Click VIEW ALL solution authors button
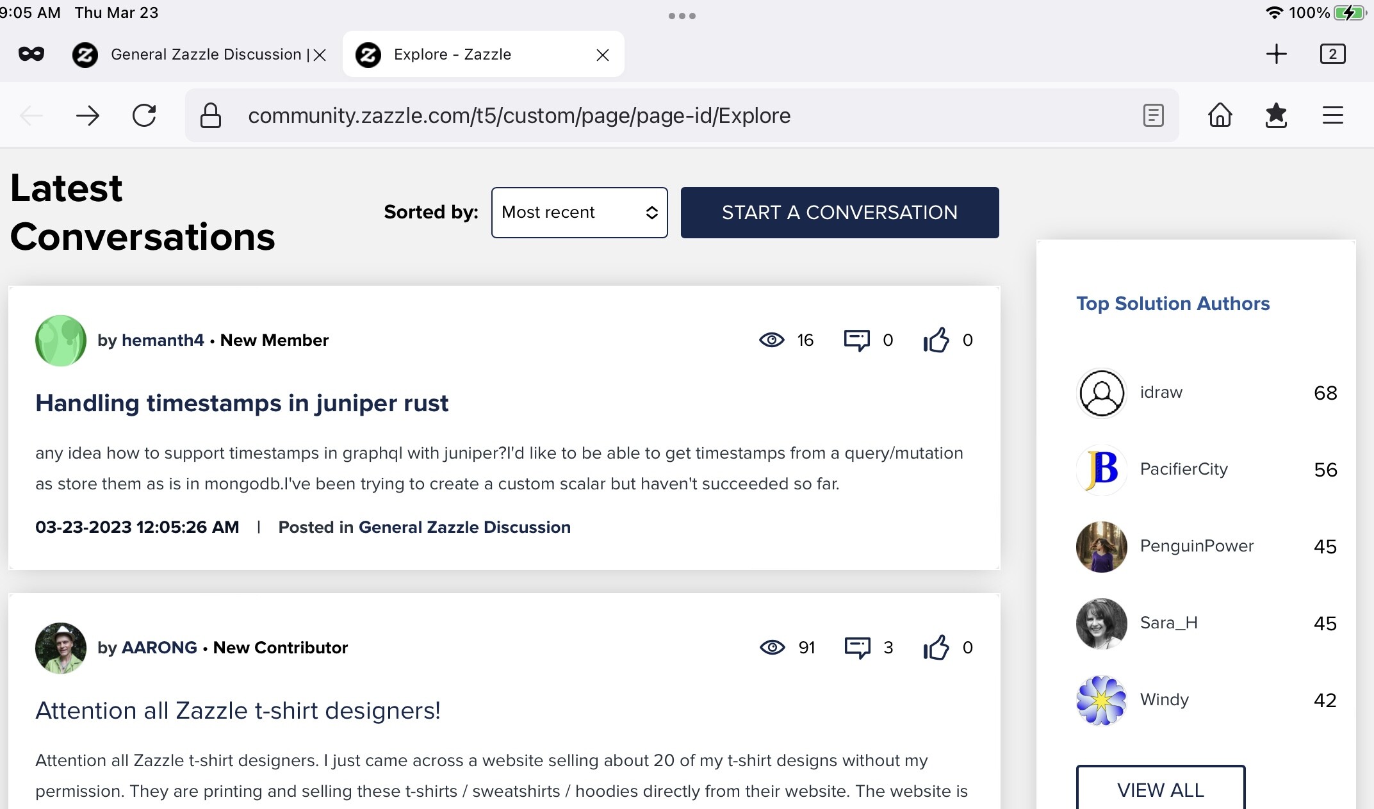 click(x=1161, y=789)
